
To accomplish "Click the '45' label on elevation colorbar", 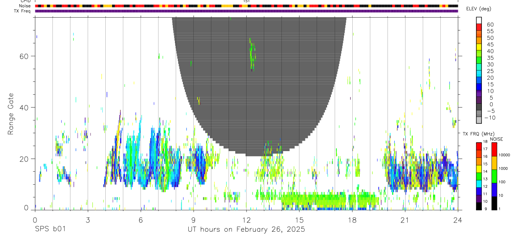I will point(489,44).
